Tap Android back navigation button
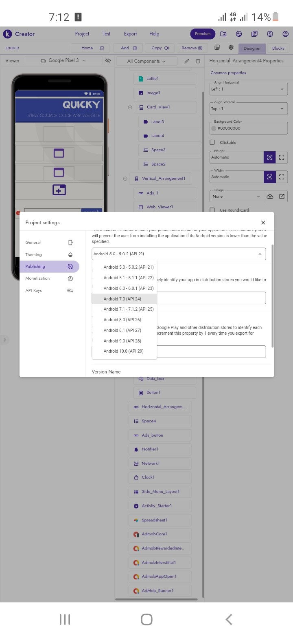Screen dimensions: 293x636 click(x=229, y=620)
